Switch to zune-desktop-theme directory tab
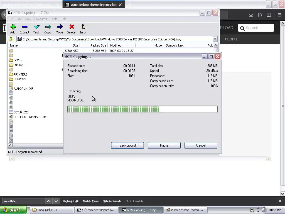 [94, 4]
